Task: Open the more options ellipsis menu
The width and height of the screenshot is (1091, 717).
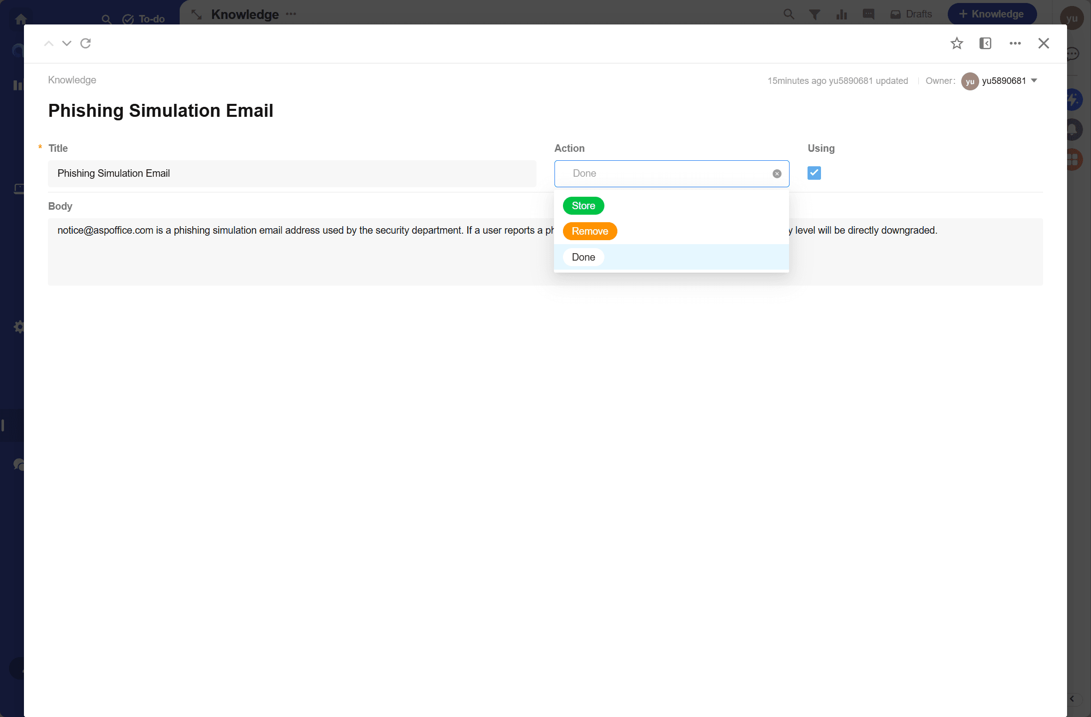Action: (x=1015, y=43)
